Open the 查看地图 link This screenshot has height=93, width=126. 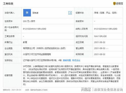coord(67,60)
